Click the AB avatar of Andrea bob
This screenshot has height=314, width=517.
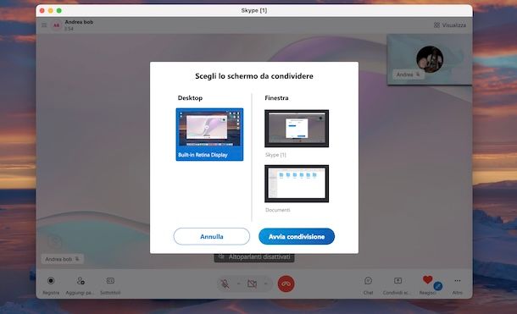click(57, 25)
